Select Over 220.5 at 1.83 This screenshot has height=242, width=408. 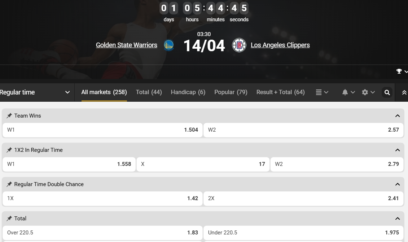[102, 233]
